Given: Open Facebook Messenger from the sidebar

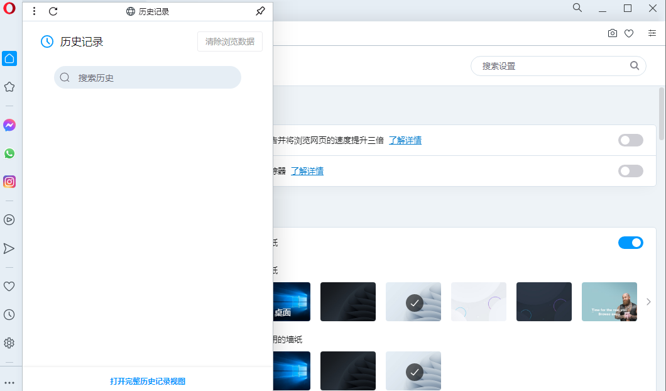Looking at the screenshot, I should 9,125.
